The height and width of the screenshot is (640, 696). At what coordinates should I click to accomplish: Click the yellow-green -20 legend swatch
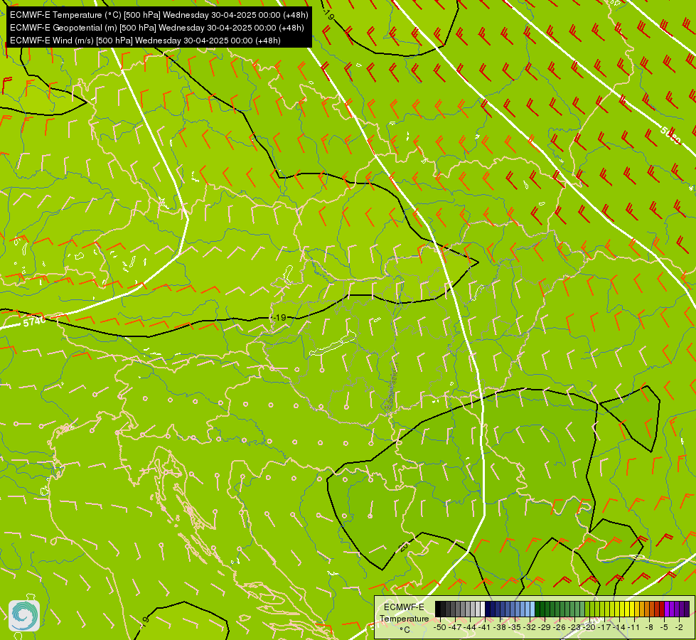587,609
